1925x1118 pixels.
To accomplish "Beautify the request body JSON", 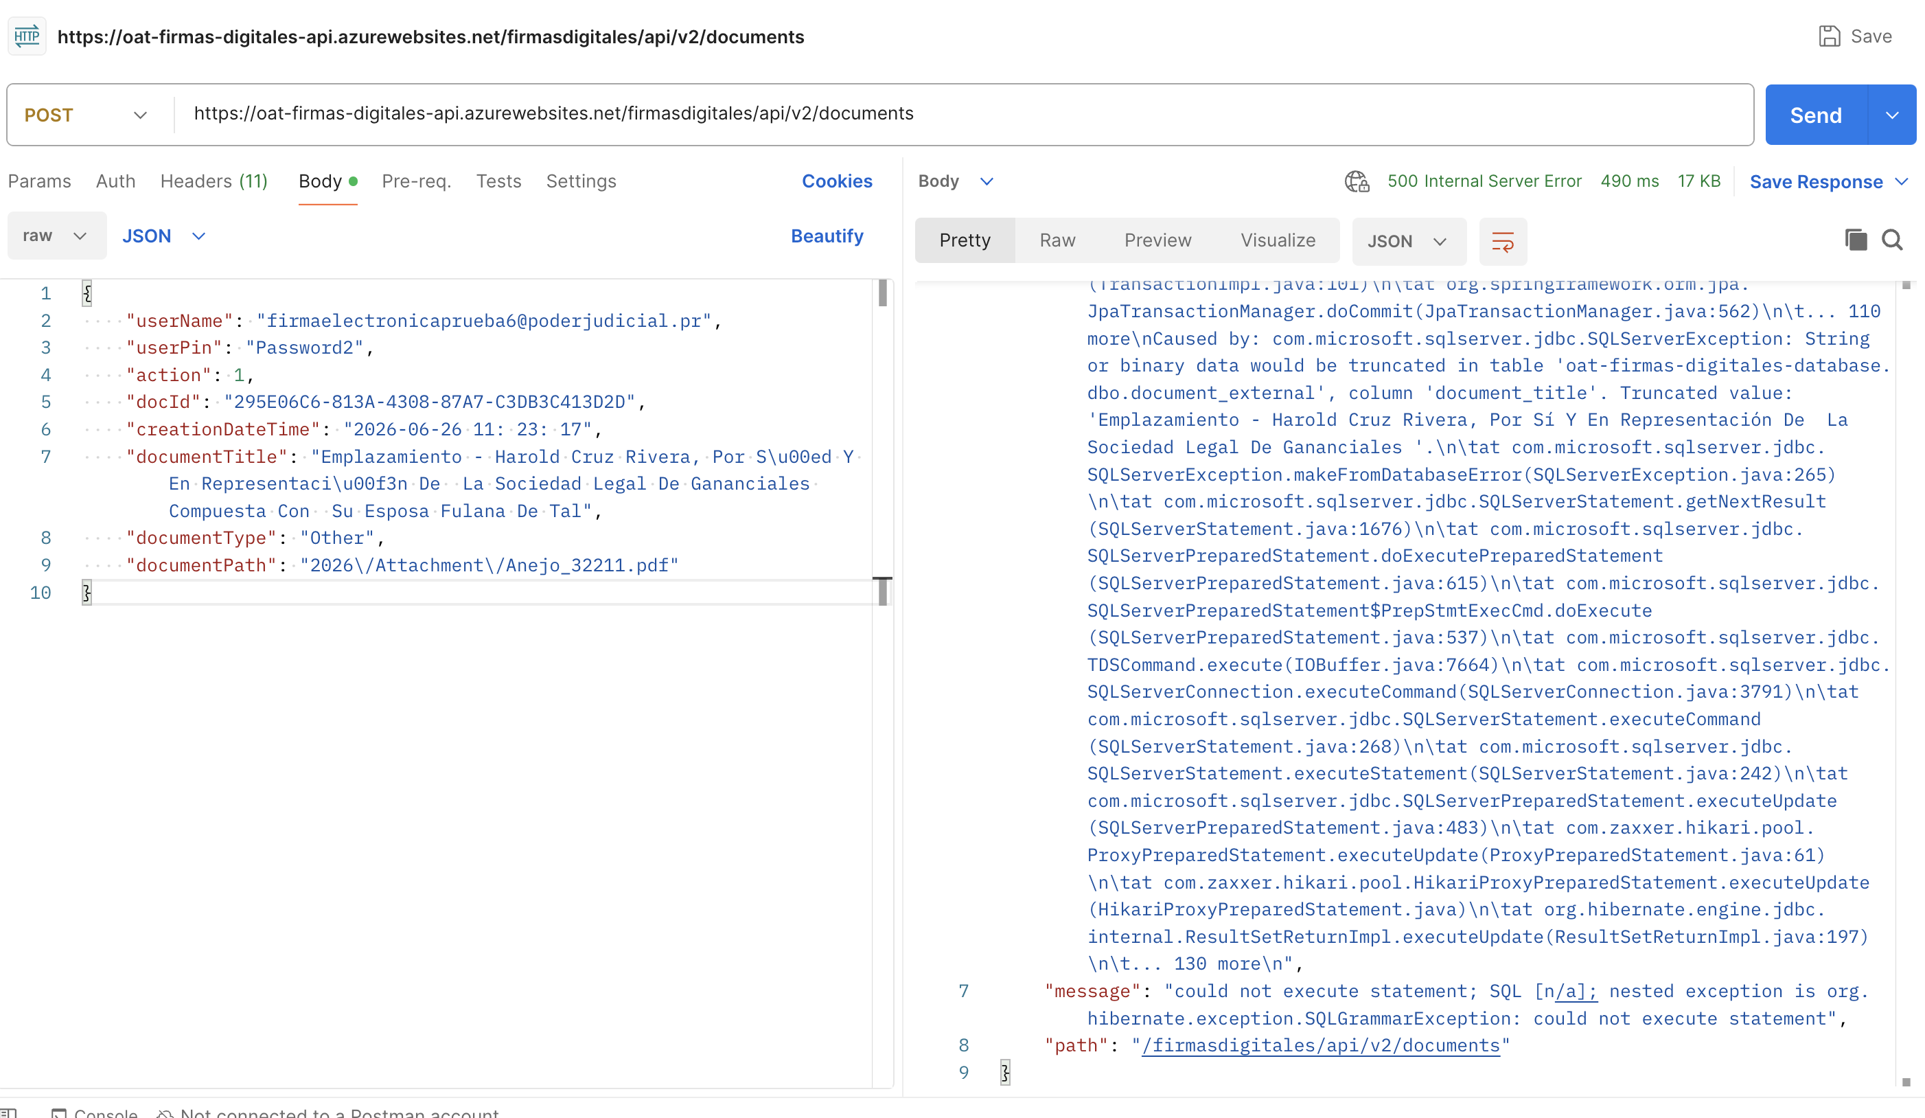I will point(827,236).
